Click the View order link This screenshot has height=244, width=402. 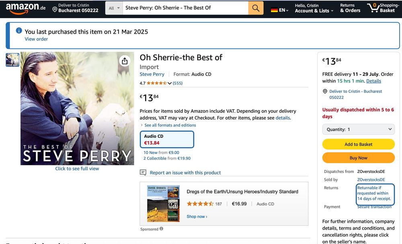[36, 39]
